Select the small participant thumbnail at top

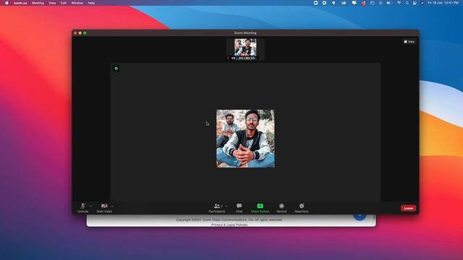(x=245, y=50)
